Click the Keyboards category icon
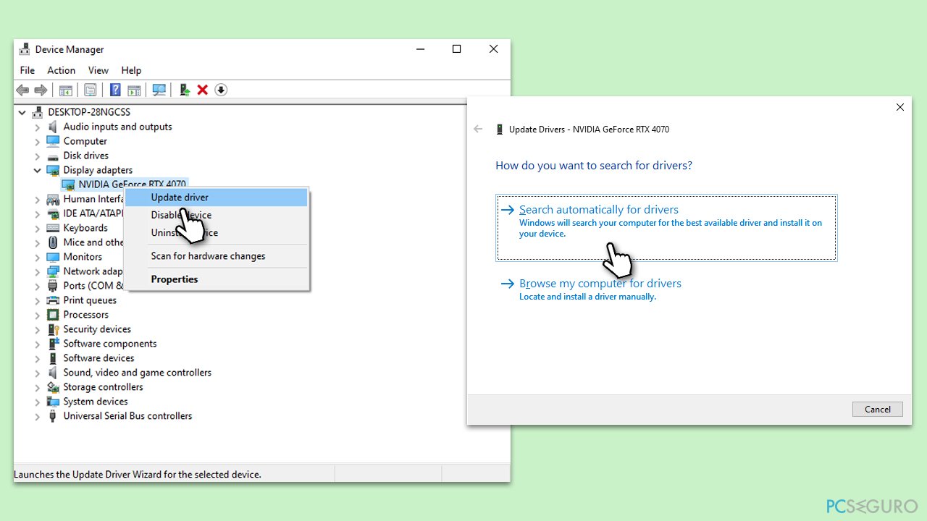The height and width of the screenshot is (521, 927). click(x=53, y=228)
